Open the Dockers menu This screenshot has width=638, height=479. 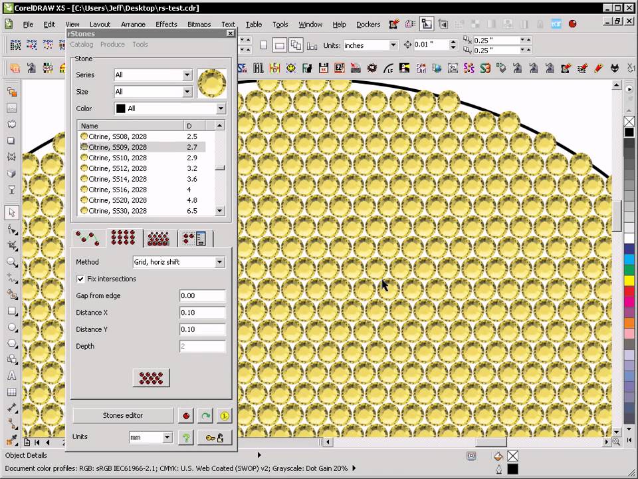click(x=368, y=25)
